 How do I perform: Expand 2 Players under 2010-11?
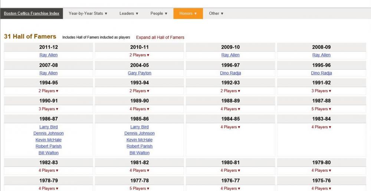click(x=139, y=55)
